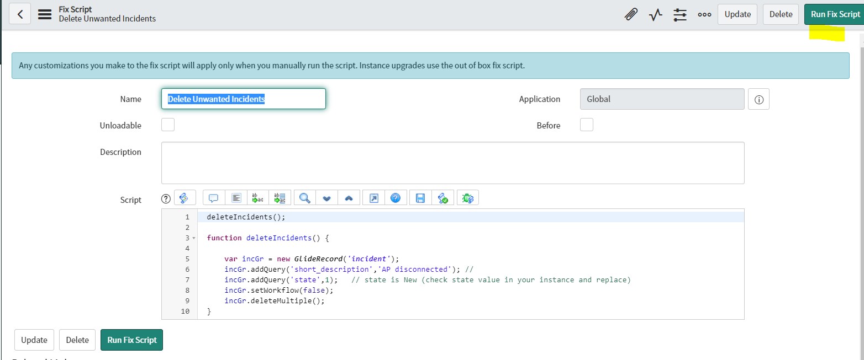Enable the Unloadable checkbox
Image resolution: width=864 pixels, height=360 pixels.
[x=167, y=125]
